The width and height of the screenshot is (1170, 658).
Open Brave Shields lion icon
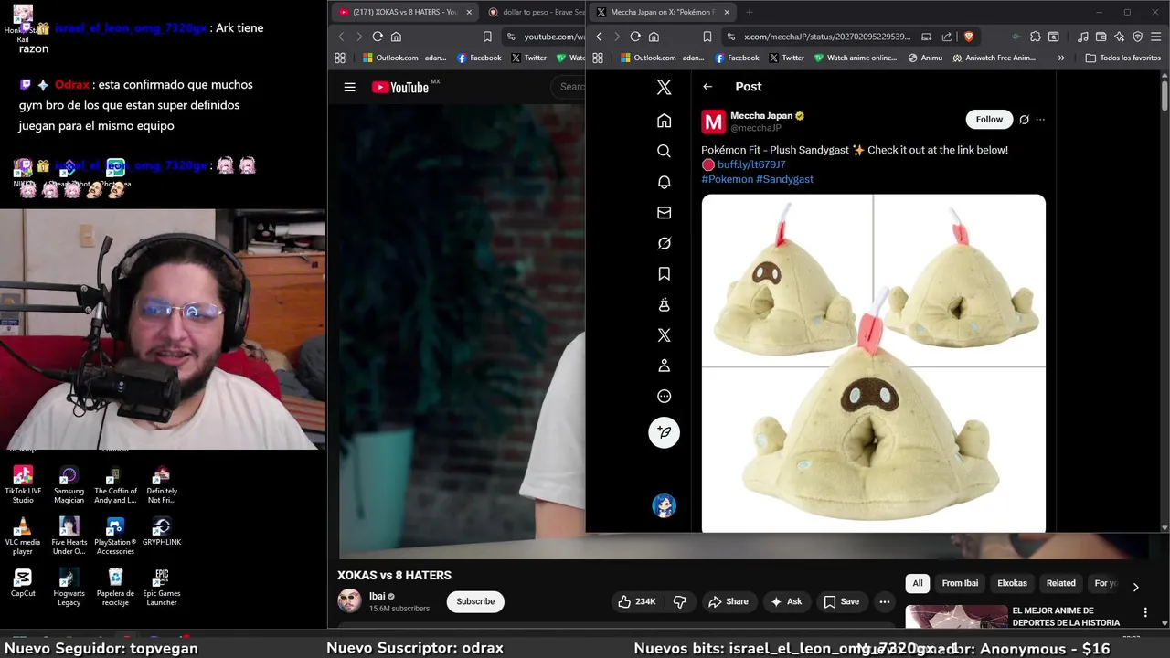(x=969, y=37)
